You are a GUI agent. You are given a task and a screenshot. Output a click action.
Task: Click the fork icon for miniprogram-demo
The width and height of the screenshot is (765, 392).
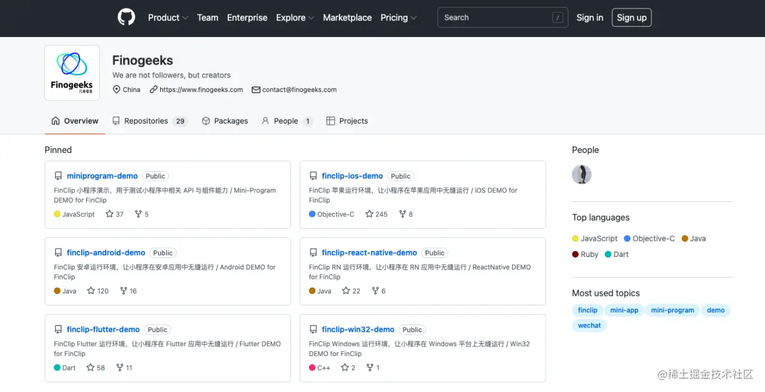tap(138, 214)
